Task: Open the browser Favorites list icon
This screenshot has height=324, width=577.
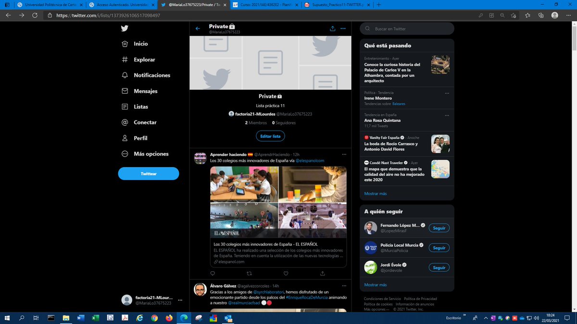Action: (x=527, y=15)
